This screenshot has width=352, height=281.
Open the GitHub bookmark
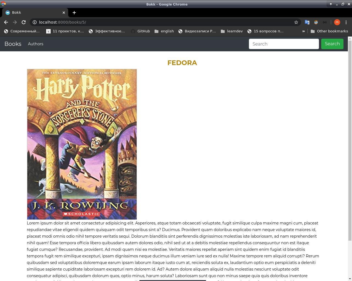(140, 31)
